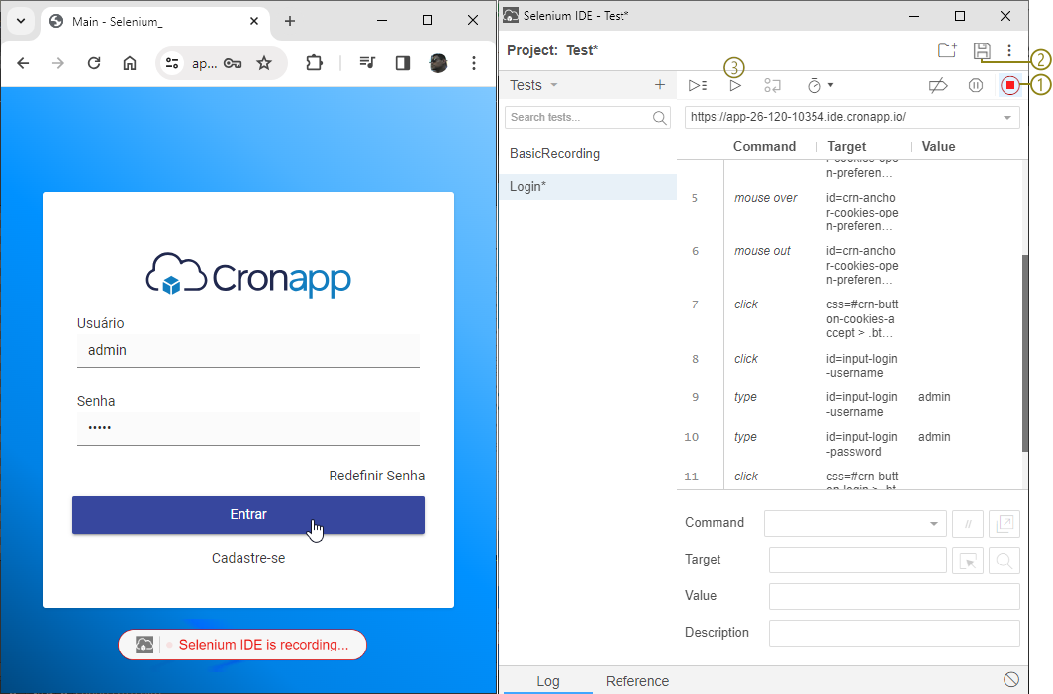Switch to the Reference tab
This screenshot has width=1053, height=694.
(637, 681)
